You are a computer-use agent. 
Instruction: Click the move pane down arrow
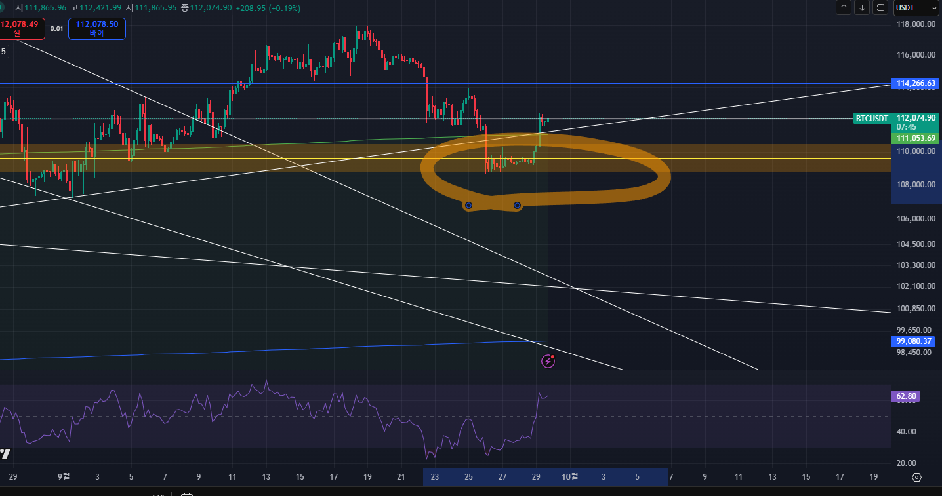pyautogui.click(x=862, y=8)
